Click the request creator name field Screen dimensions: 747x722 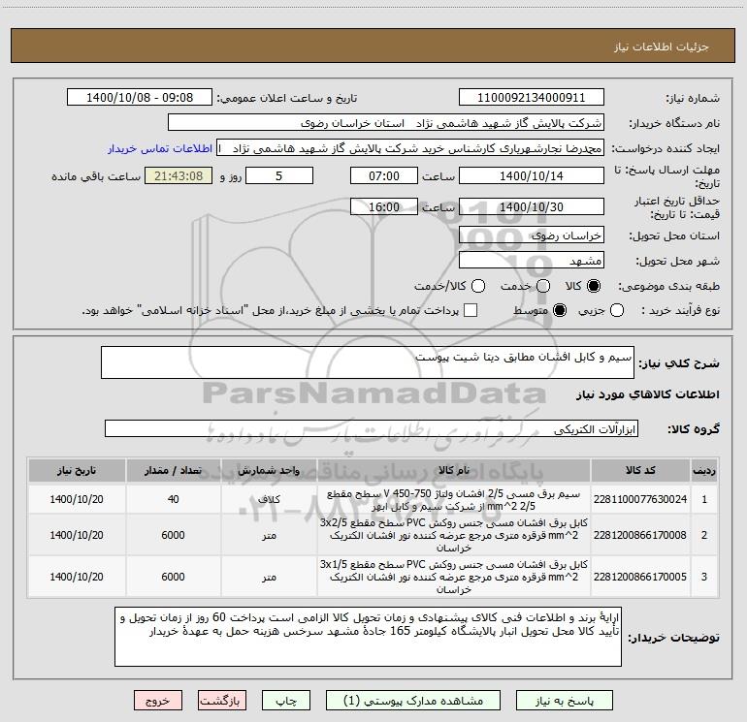pyautogui.click(x=410, y=147)
